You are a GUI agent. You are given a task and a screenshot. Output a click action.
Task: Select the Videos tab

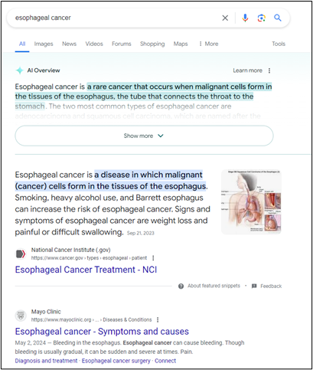[94, 44]
